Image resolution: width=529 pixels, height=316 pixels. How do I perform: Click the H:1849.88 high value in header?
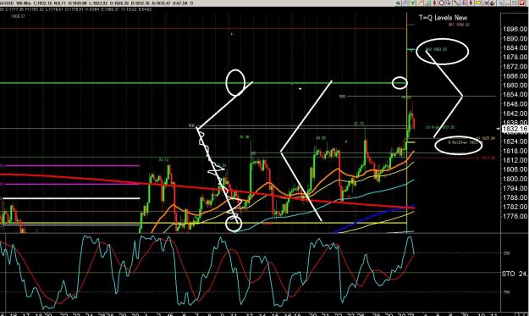tap(77, 3)
